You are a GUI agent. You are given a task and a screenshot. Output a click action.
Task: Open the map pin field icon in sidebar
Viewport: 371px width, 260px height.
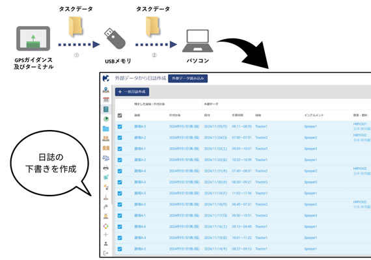pyautogui.click(x=105, y=90)
